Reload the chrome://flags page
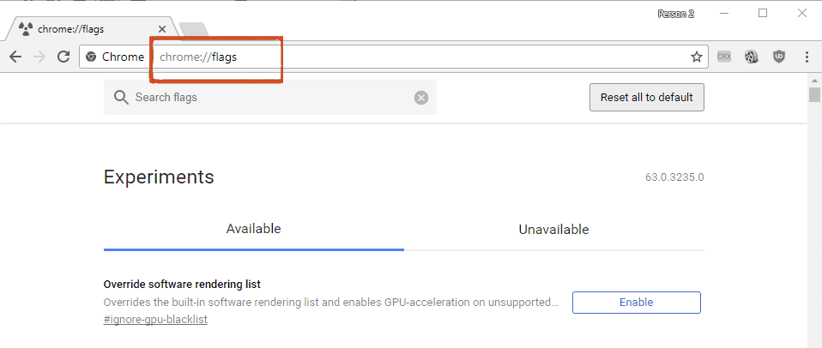Screen dimensions: 822x348 pyautogui.click(x=63, y=57)
